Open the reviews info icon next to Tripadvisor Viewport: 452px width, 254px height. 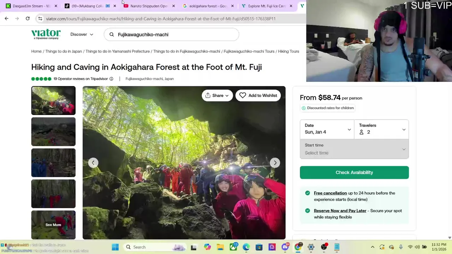tap(111, 79)
